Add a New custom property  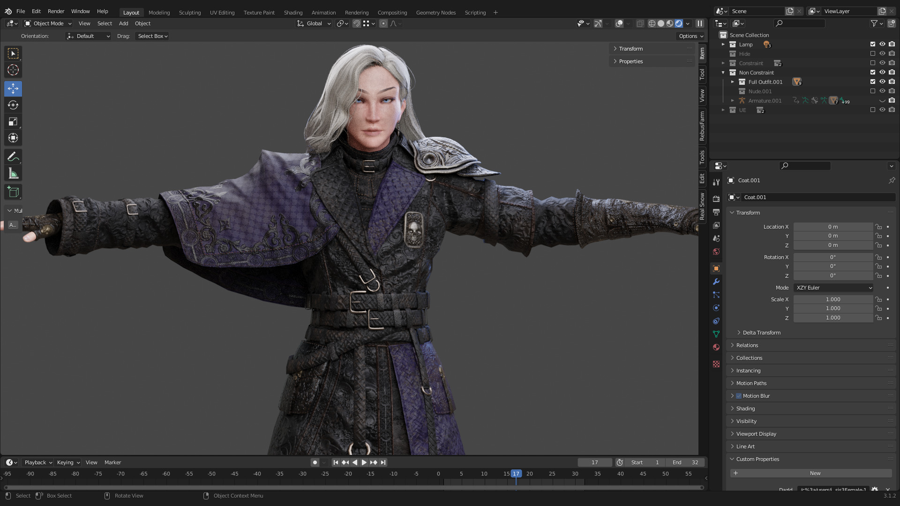point(811,473)
